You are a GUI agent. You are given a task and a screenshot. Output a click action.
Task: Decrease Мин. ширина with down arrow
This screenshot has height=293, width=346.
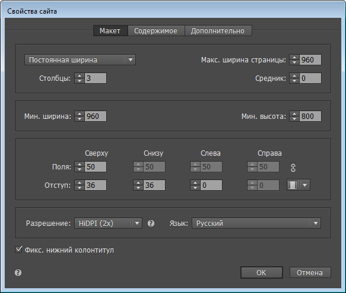click(x=80, y=119)
